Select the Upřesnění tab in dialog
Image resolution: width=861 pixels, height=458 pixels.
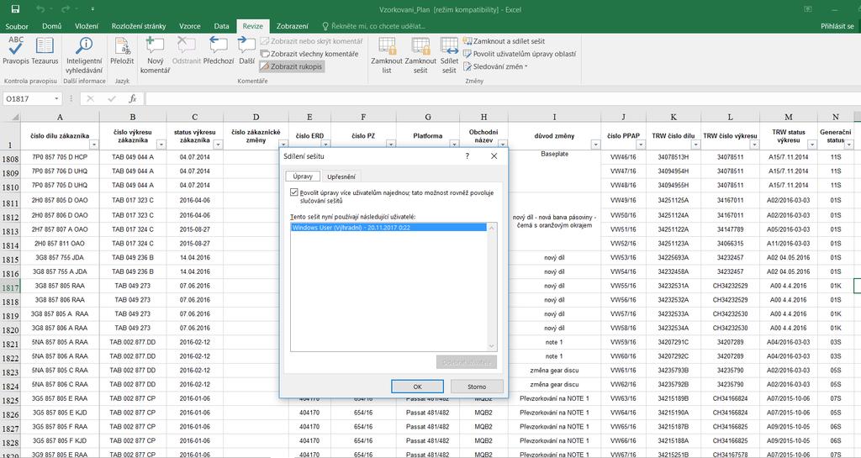click(341, 176)
